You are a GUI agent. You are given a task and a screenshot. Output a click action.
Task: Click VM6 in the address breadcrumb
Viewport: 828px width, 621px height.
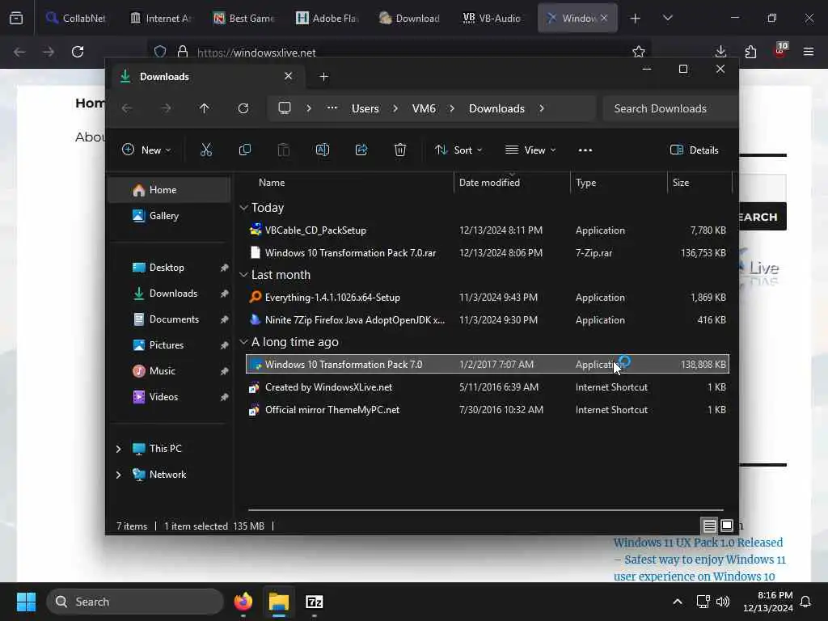pyautogui.click(x=424, y=108)
